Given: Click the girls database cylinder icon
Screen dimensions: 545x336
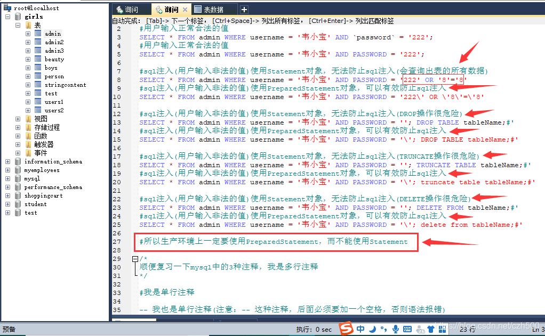Looking at the screenshot, I should point(18,17).
